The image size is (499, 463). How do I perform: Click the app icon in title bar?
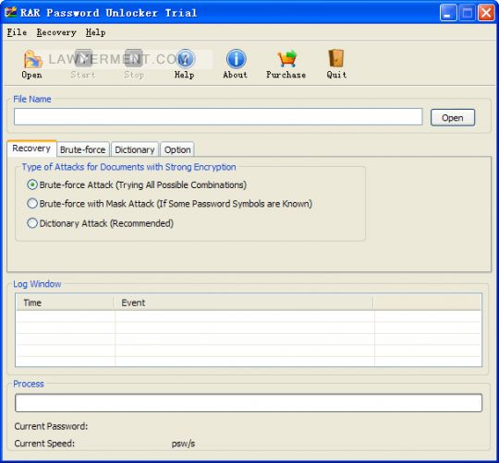(x=10, y=12)
